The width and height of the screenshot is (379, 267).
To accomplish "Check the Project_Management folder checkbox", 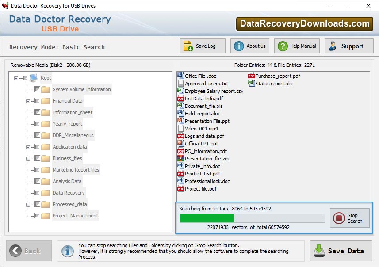I will pyautogui.click(x=37, y=216).
